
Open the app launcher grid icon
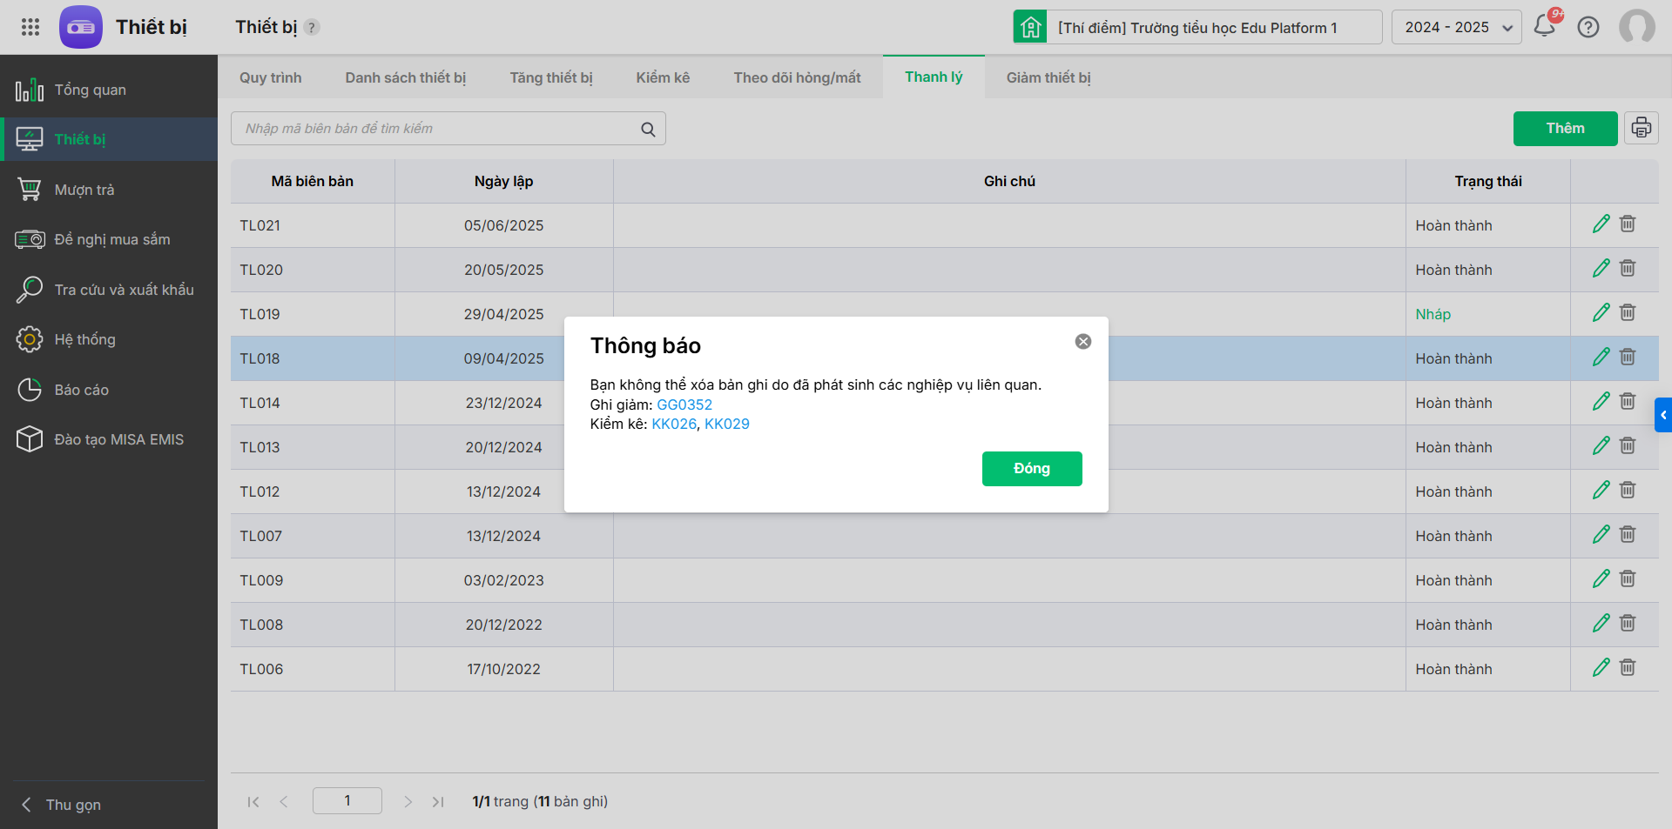(x=30, y=27)
